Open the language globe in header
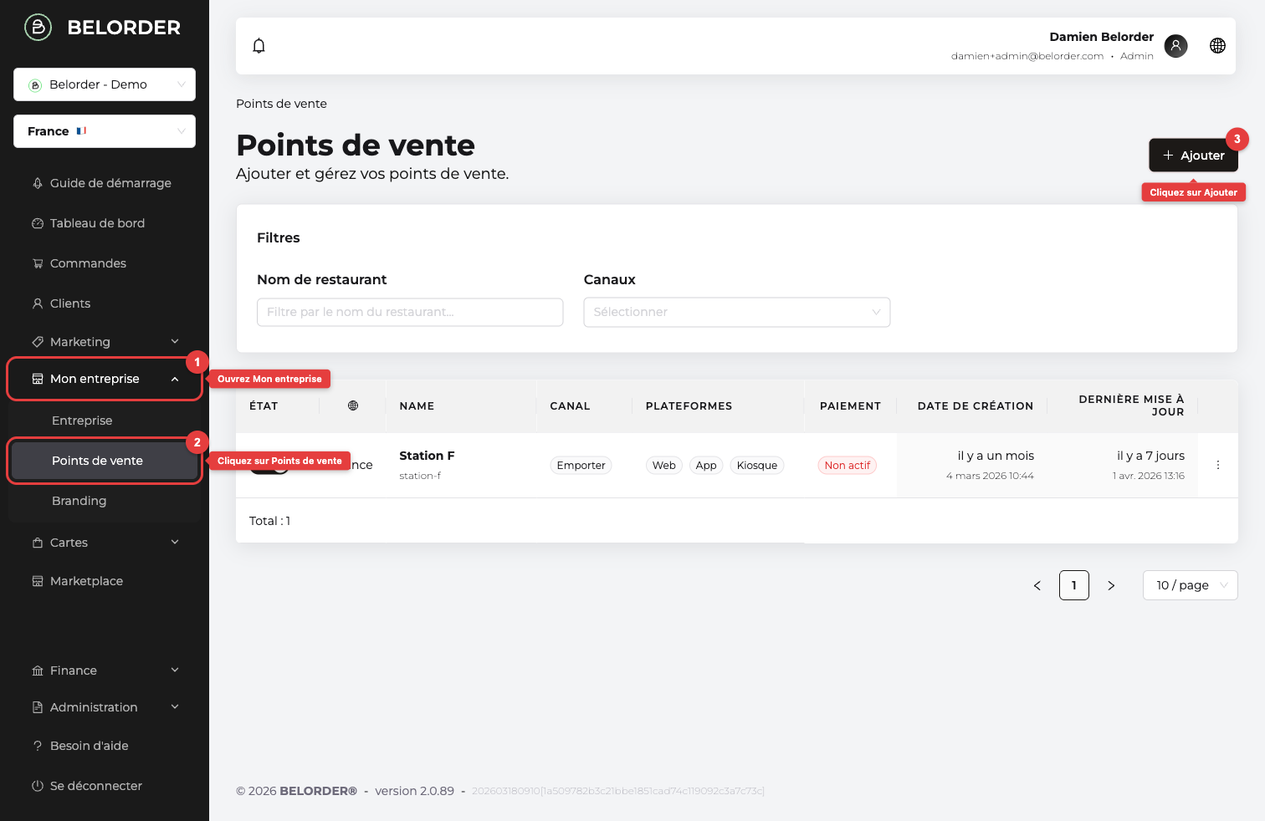 1217,46
